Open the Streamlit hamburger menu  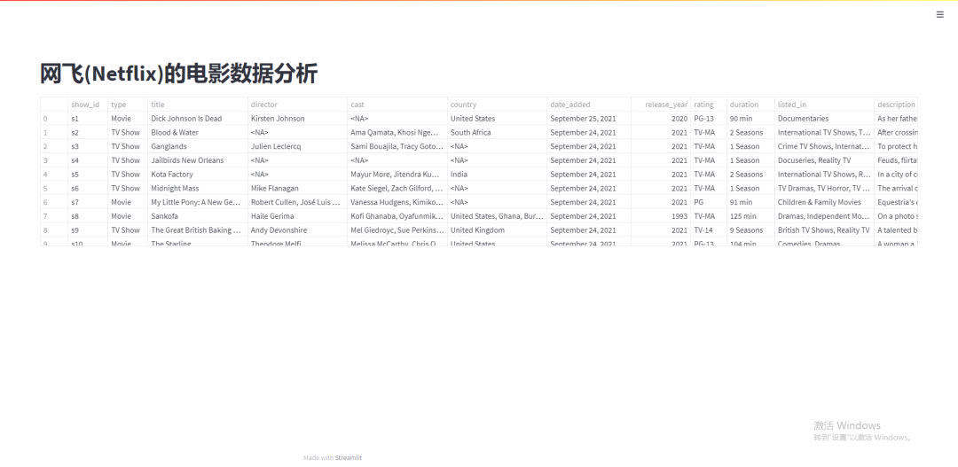[x=939, y=15]
